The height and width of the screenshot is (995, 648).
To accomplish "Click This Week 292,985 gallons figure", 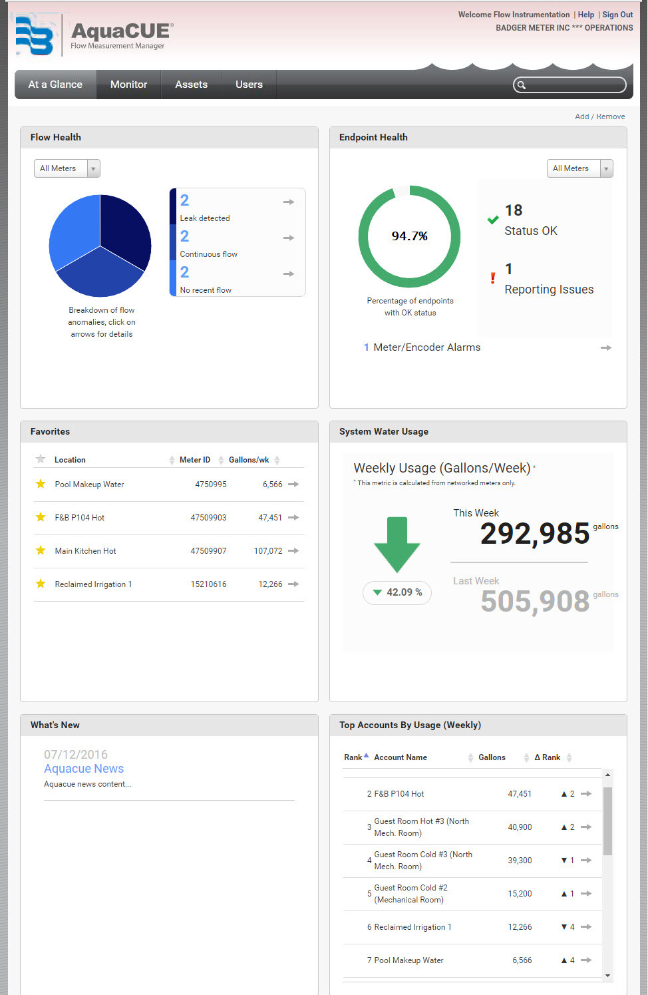I will tap(536, 533).
